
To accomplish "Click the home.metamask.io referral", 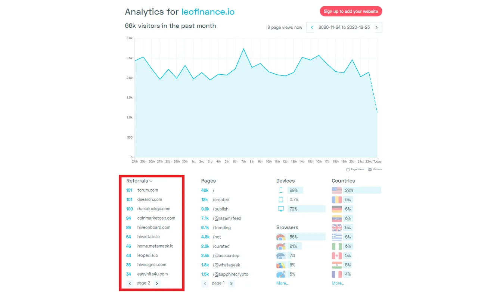I will (155, 246).
